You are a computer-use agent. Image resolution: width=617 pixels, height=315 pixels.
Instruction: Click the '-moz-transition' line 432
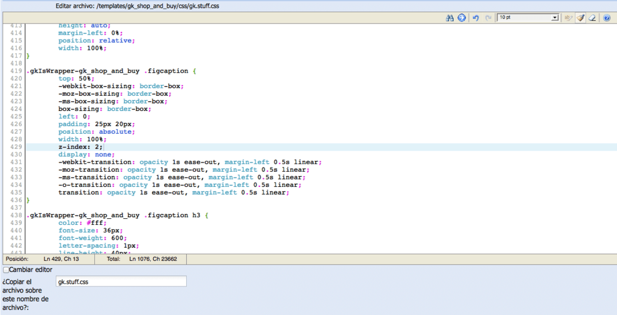[x=184, y=170]
